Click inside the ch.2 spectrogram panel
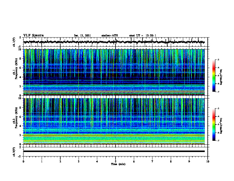234x181 pixels. (x=114, y=121)
